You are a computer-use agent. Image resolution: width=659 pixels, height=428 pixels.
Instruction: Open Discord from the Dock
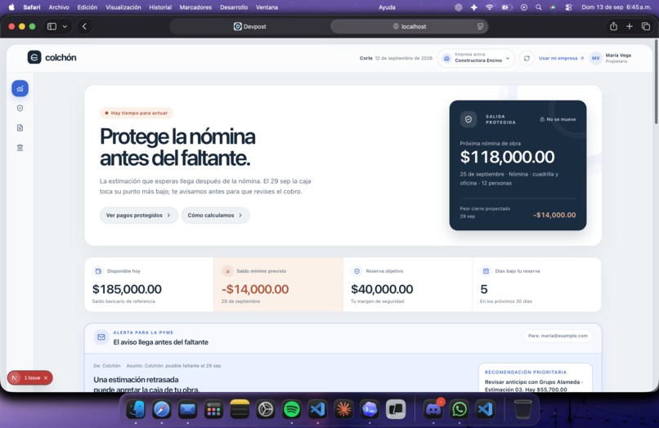433,409
